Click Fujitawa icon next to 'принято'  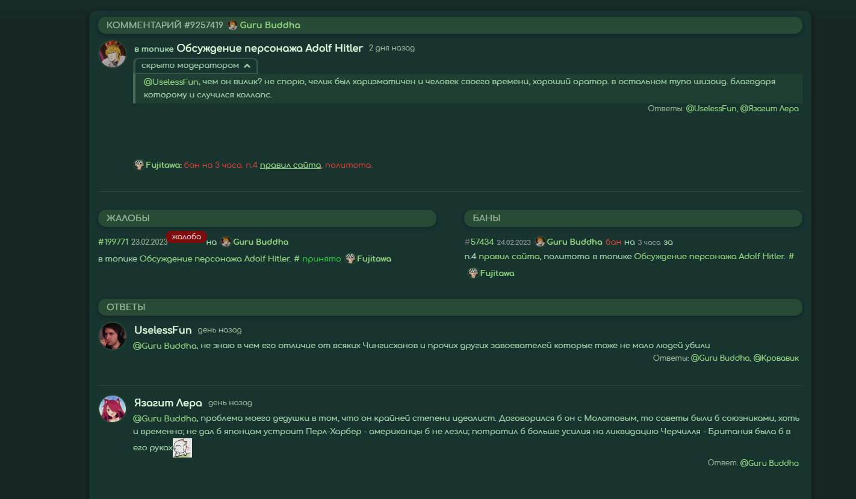click(x=350, y=259)
